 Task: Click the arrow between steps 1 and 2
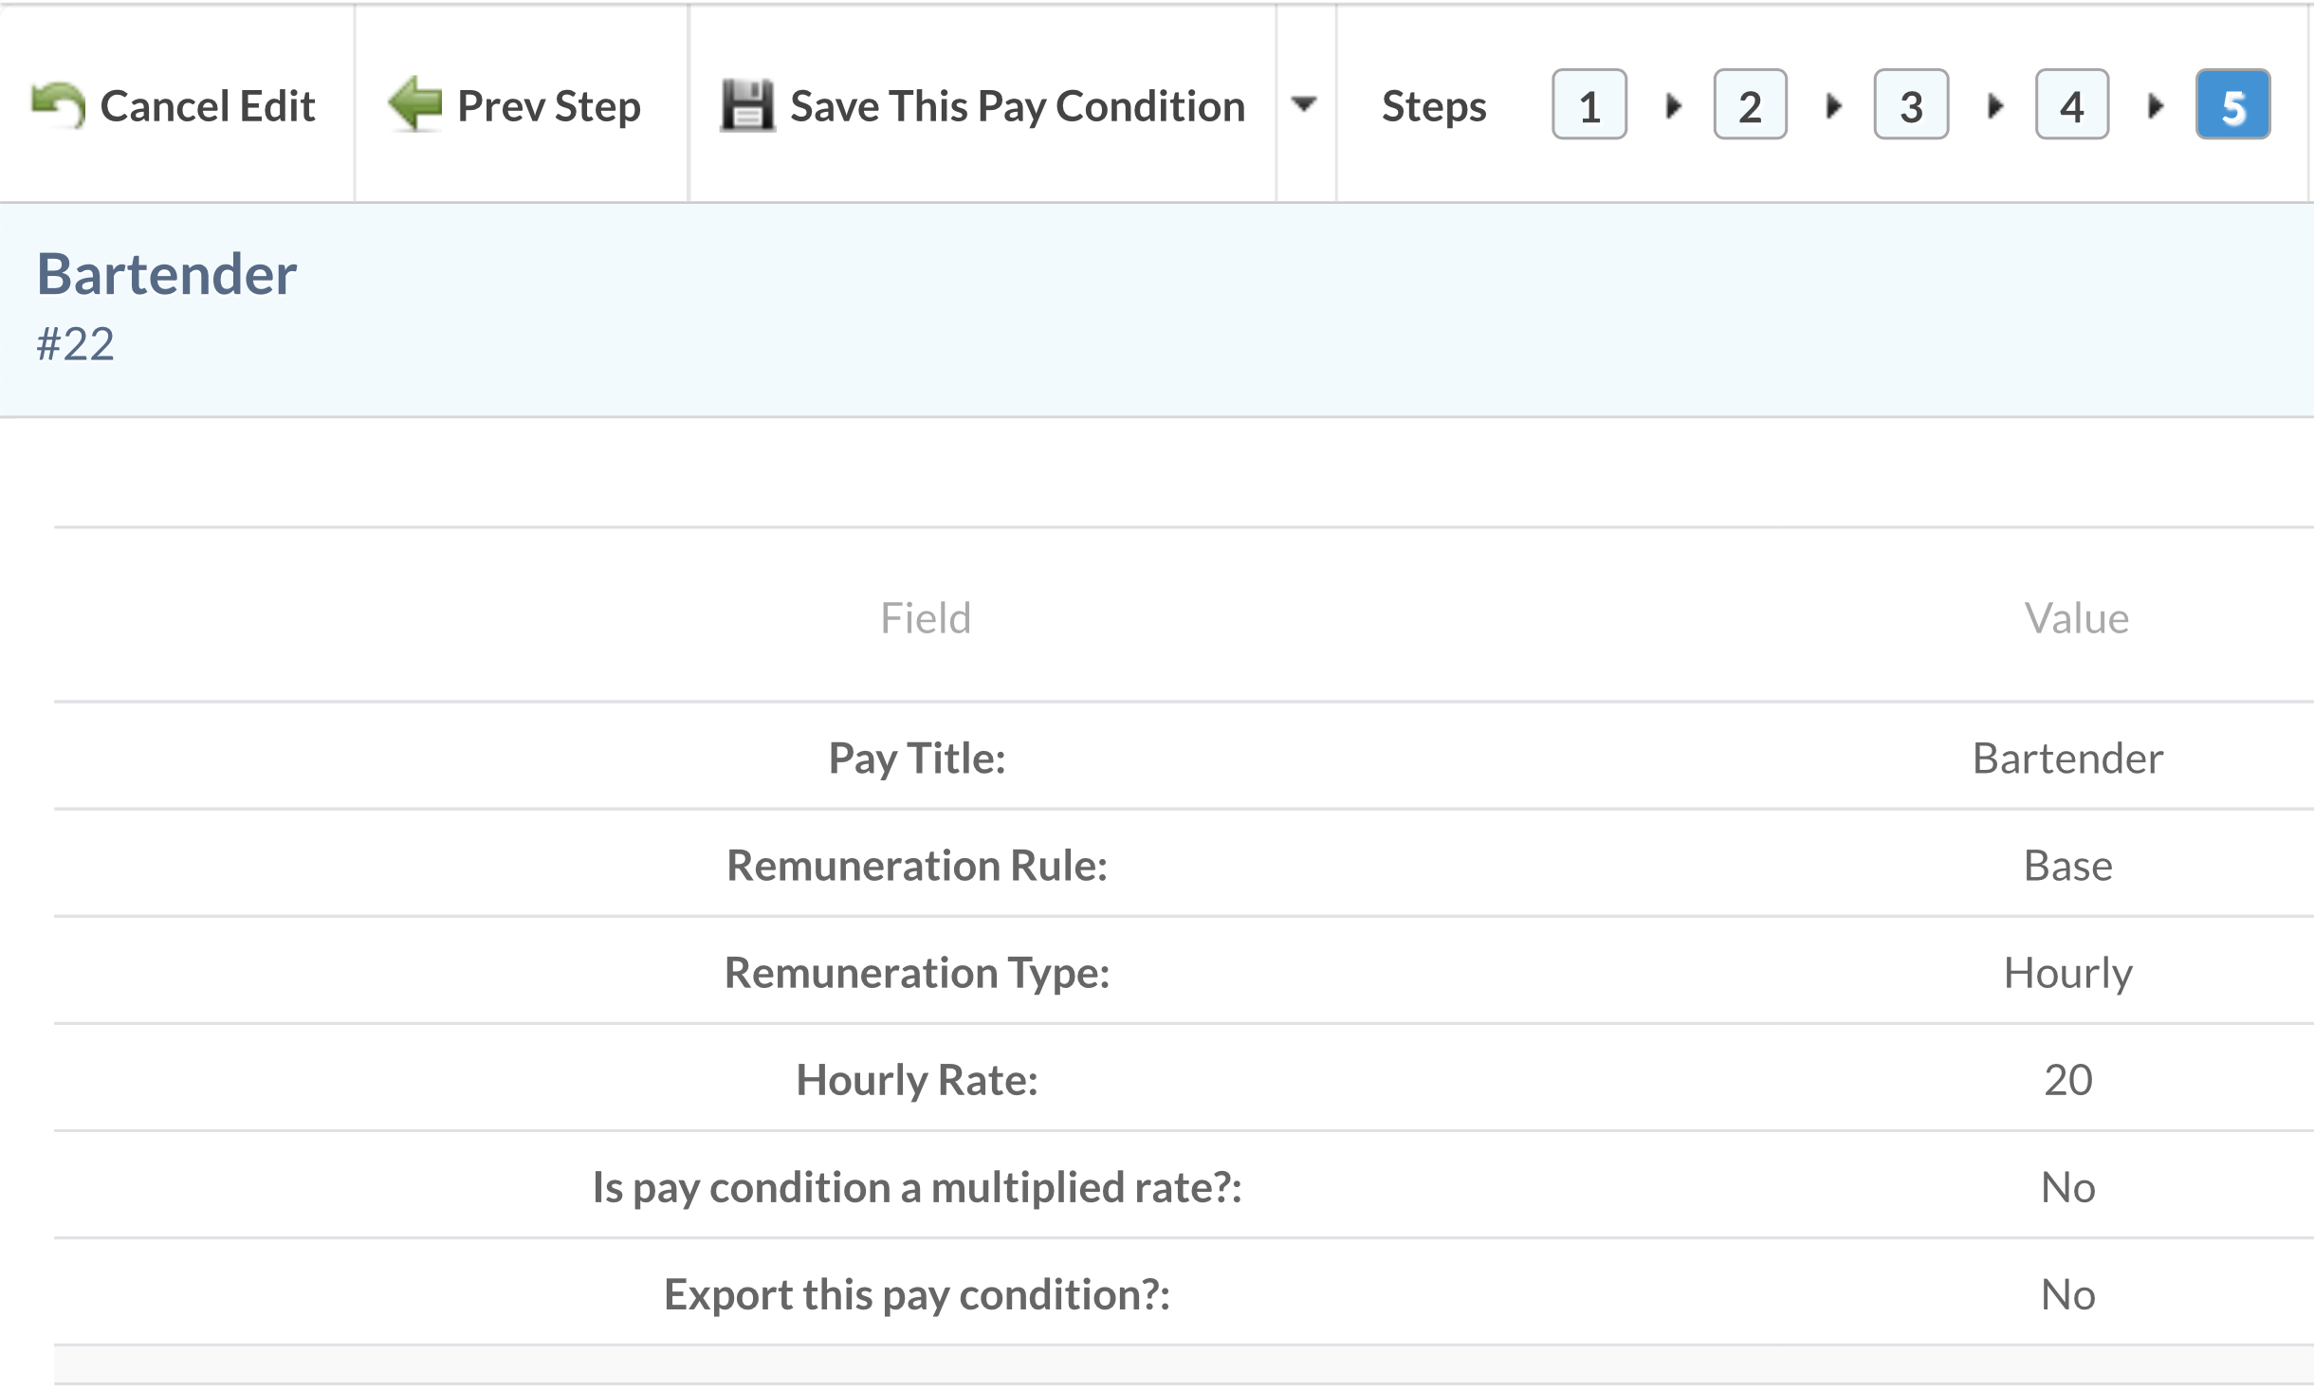[x=1674, y=105]
